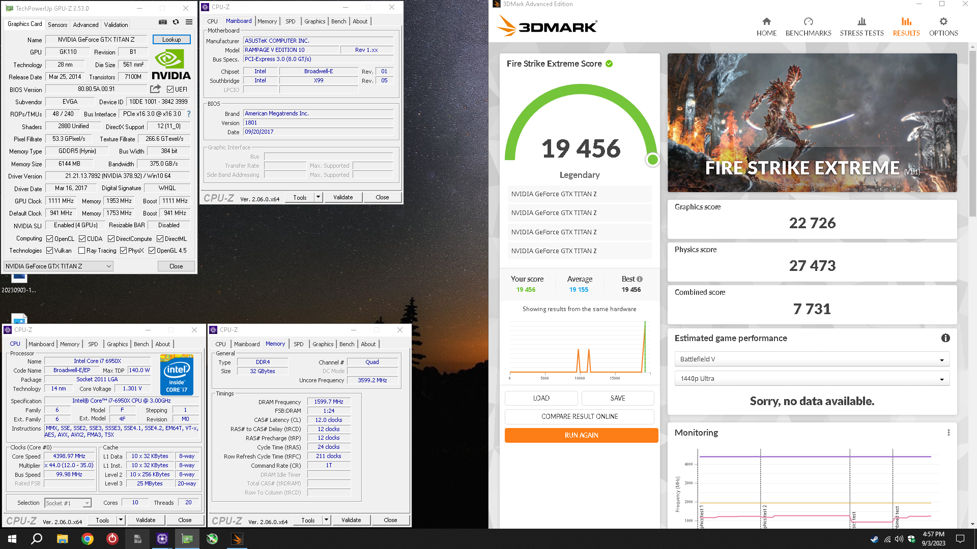The width and height of the screenshot is (977, 549).
Task: Click the 20230903 desktop file icon
Action: (x=19, y=283)
